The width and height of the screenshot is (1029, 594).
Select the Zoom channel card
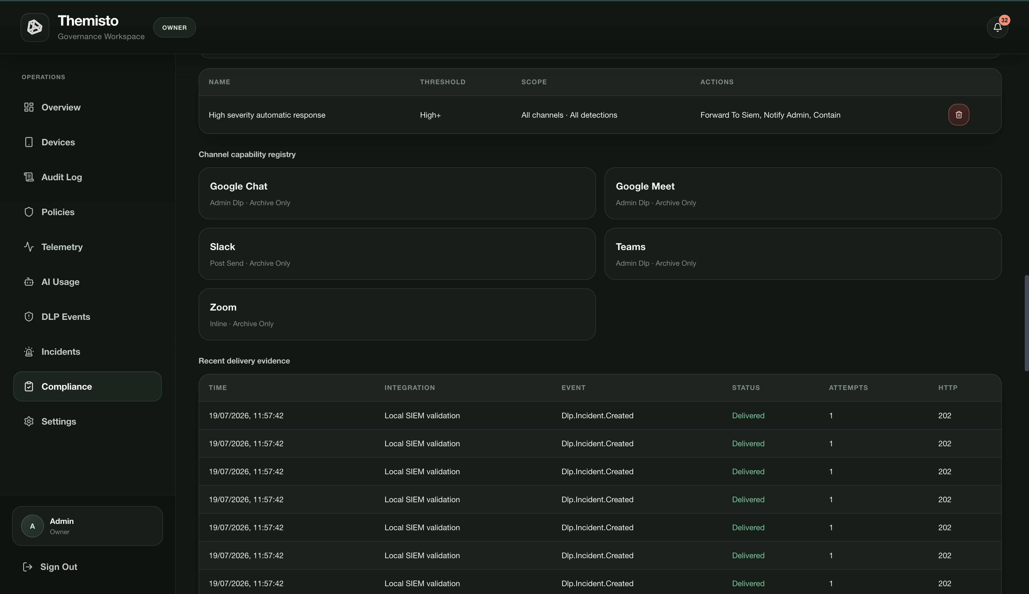pyautogui.click(x=397, y=314)
